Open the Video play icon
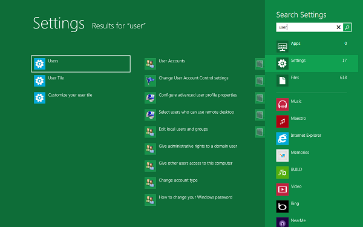The height and width of the screenshot is (227, 363). click(282, 189)
